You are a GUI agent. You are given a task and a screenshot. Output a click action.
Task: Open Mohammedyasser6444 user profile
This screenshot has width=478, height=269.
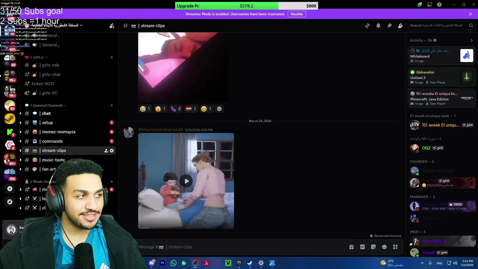(160, 130)
